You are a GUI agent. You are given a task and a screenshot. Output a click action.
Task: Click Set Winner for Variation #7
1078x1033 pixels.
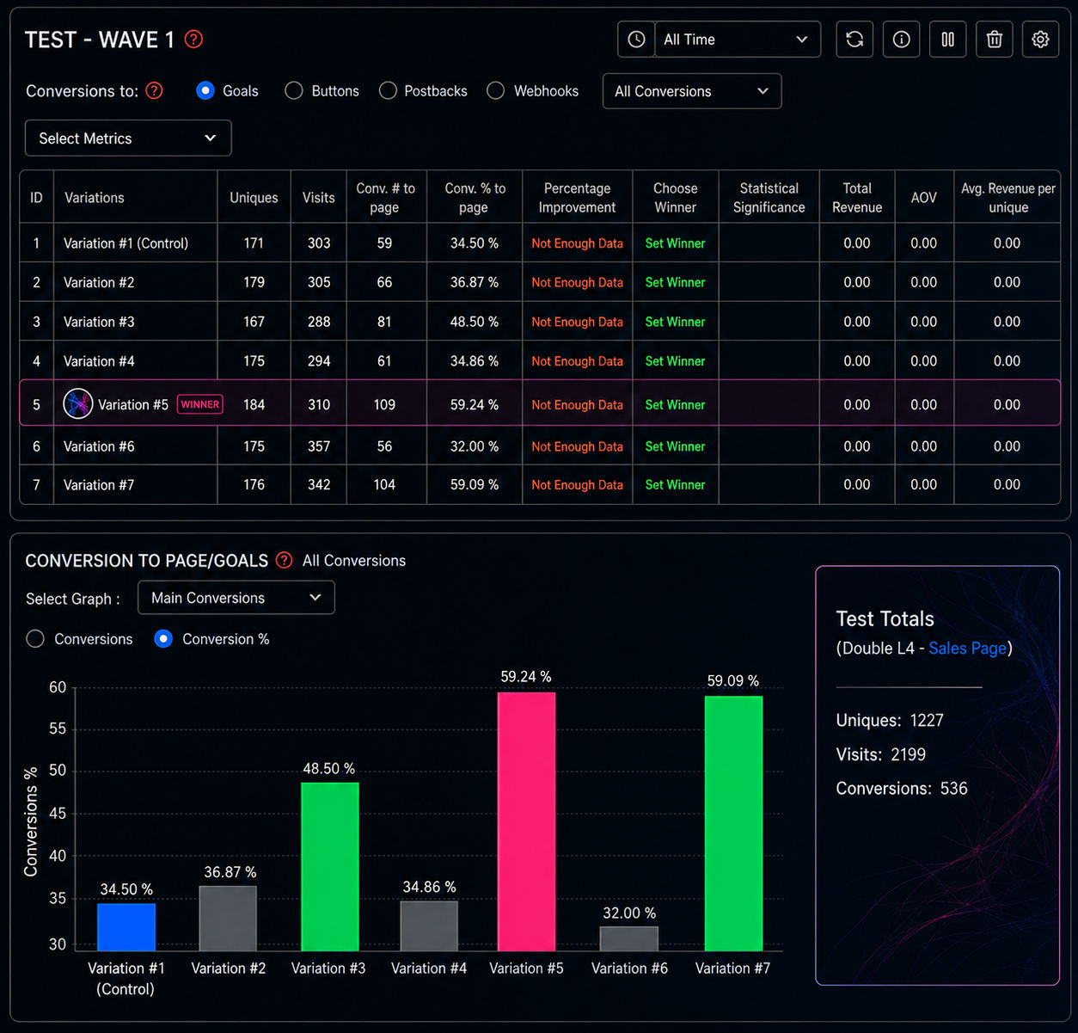tap(675, 485)
